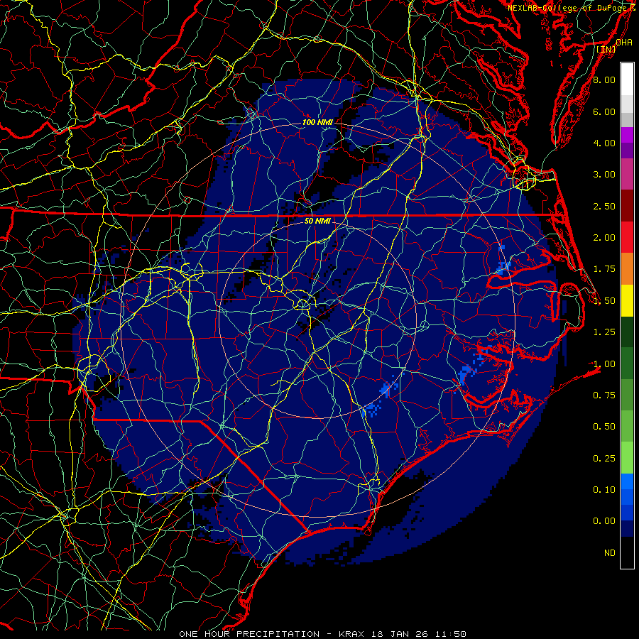This screenshot has height=639, width=639.
Task: Click the legend value 8.00
Action: pos(604,80)
